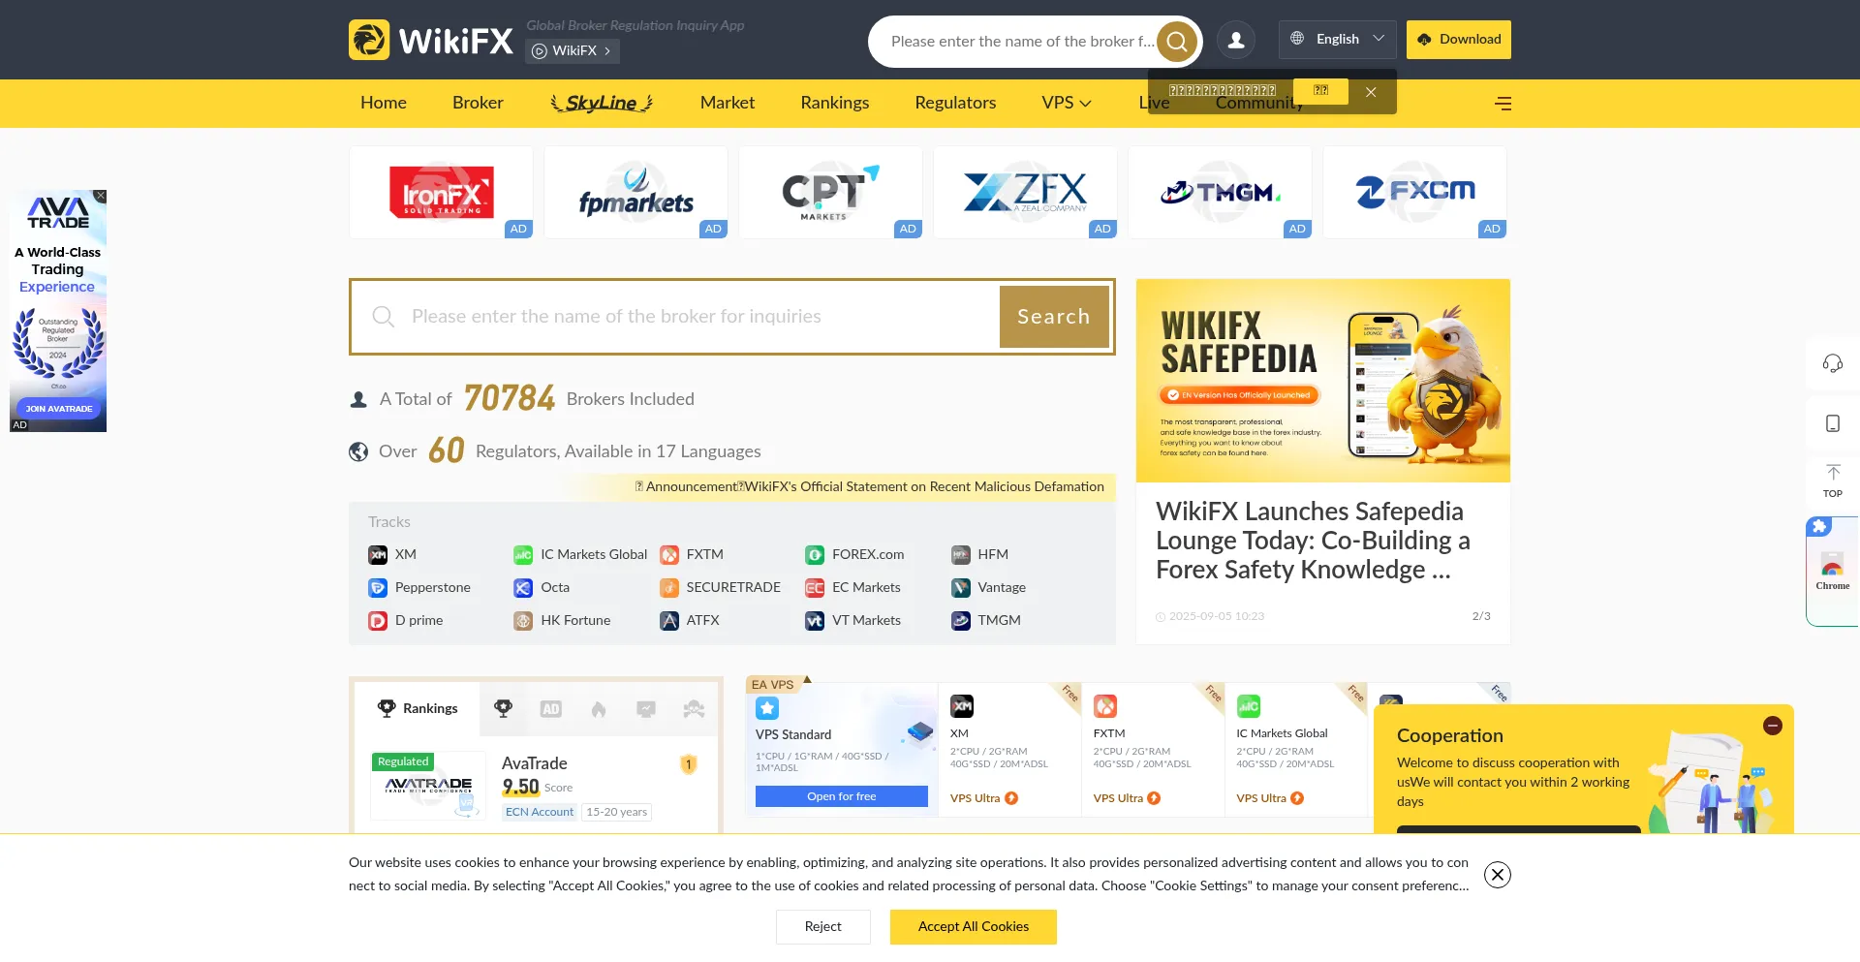Image resolution: width=1860 pixels, height=962 pixels.
Task: Open the IronFX ad card
Action: click(x=441, y=193)
